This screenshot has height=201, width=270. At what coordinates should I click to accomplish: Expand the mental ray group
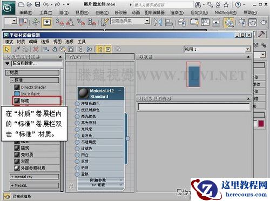coord(35,177)
